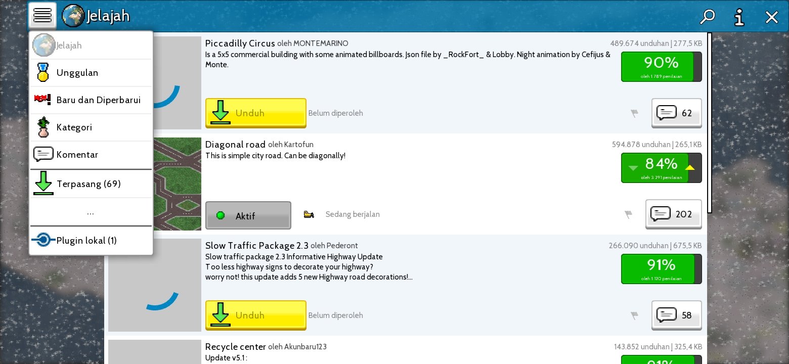The height and width of the screenshot is (364, 789).
Task: Click the 90% rating of Piccadilly Circus
Action: coord(662,66)
